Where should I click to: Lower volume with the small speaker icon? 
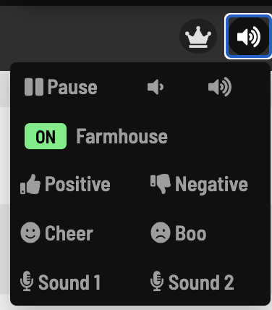[156, 87]
